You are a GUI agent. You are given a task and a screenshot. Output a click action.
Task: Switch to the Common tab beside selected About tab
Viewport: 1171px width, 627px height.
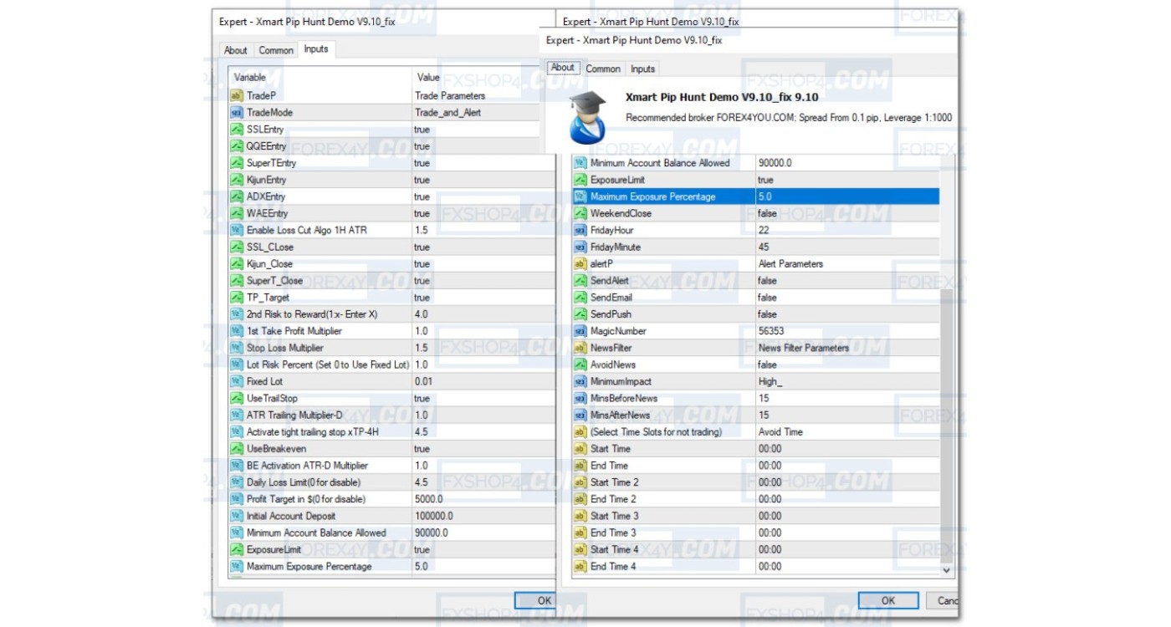pos(602,69)
